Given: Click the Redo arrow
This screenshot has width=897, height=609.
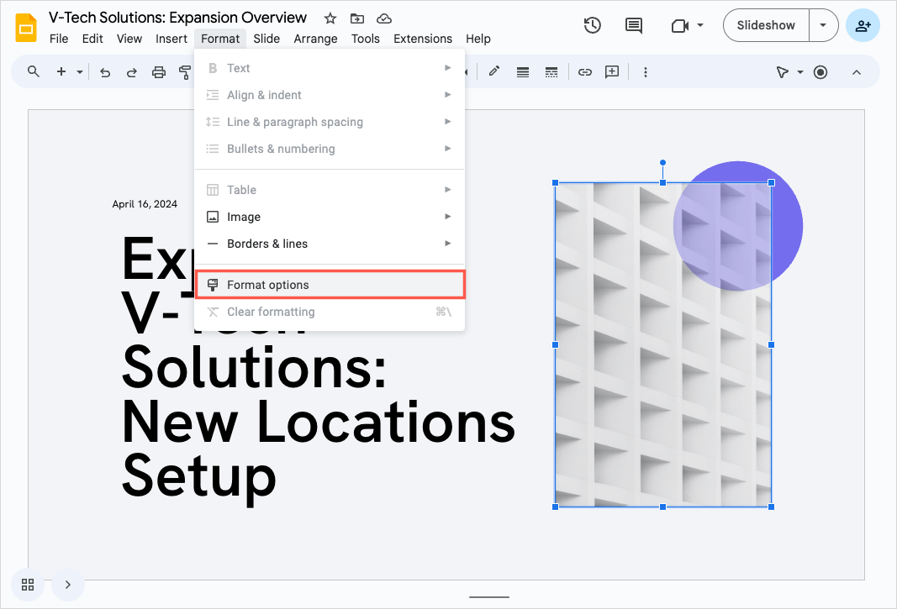Looking at the screenshot, I should click(x=132, y=72).
